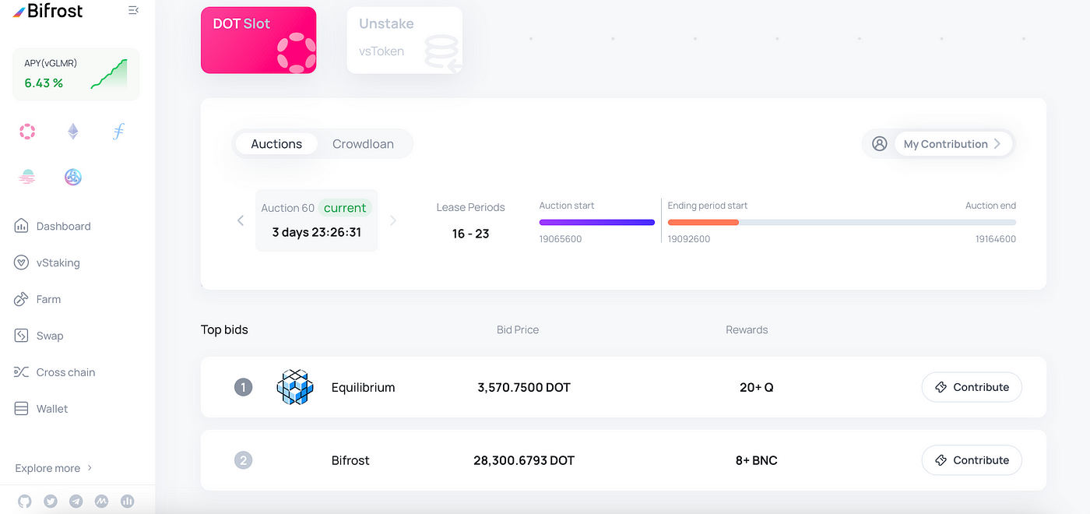
Task: Open My Contribution
Action: coord(954,144)
